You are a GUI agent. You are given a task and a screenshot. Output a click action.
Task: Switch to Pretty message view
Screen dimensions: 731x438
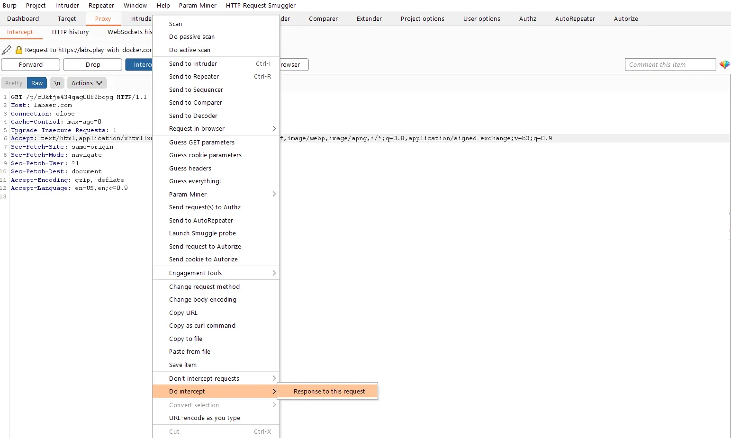(x=14, y=83)
